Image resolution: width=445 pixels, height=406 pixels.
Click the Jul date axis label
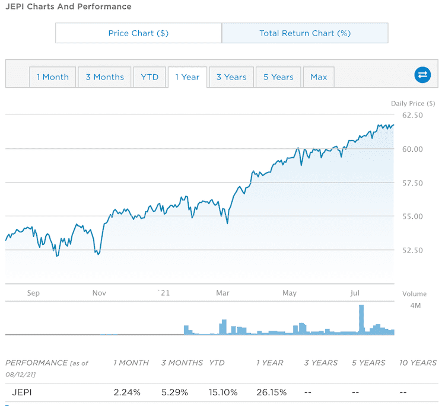355,293
